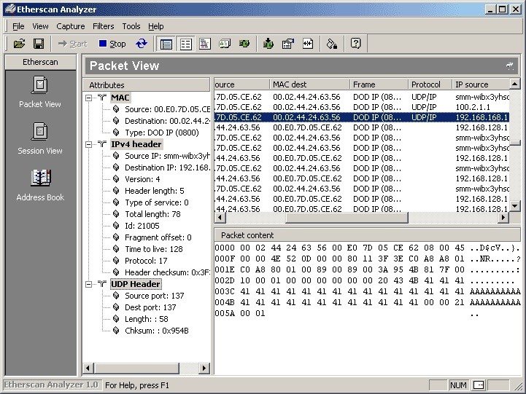The image size is (526, 394).
Task: Select the MAC tree label
Action: point(120,98)
